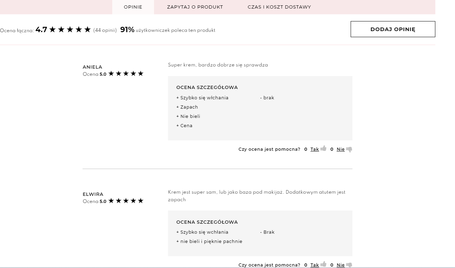Click Aniela's five-star rating
Screen dimensions: 455x268
click(x=126, y=74)
